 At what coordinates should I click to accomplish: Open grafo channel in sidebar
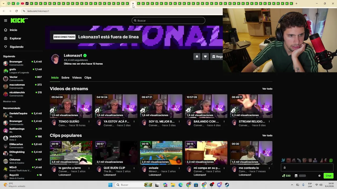tap(22, 71)
